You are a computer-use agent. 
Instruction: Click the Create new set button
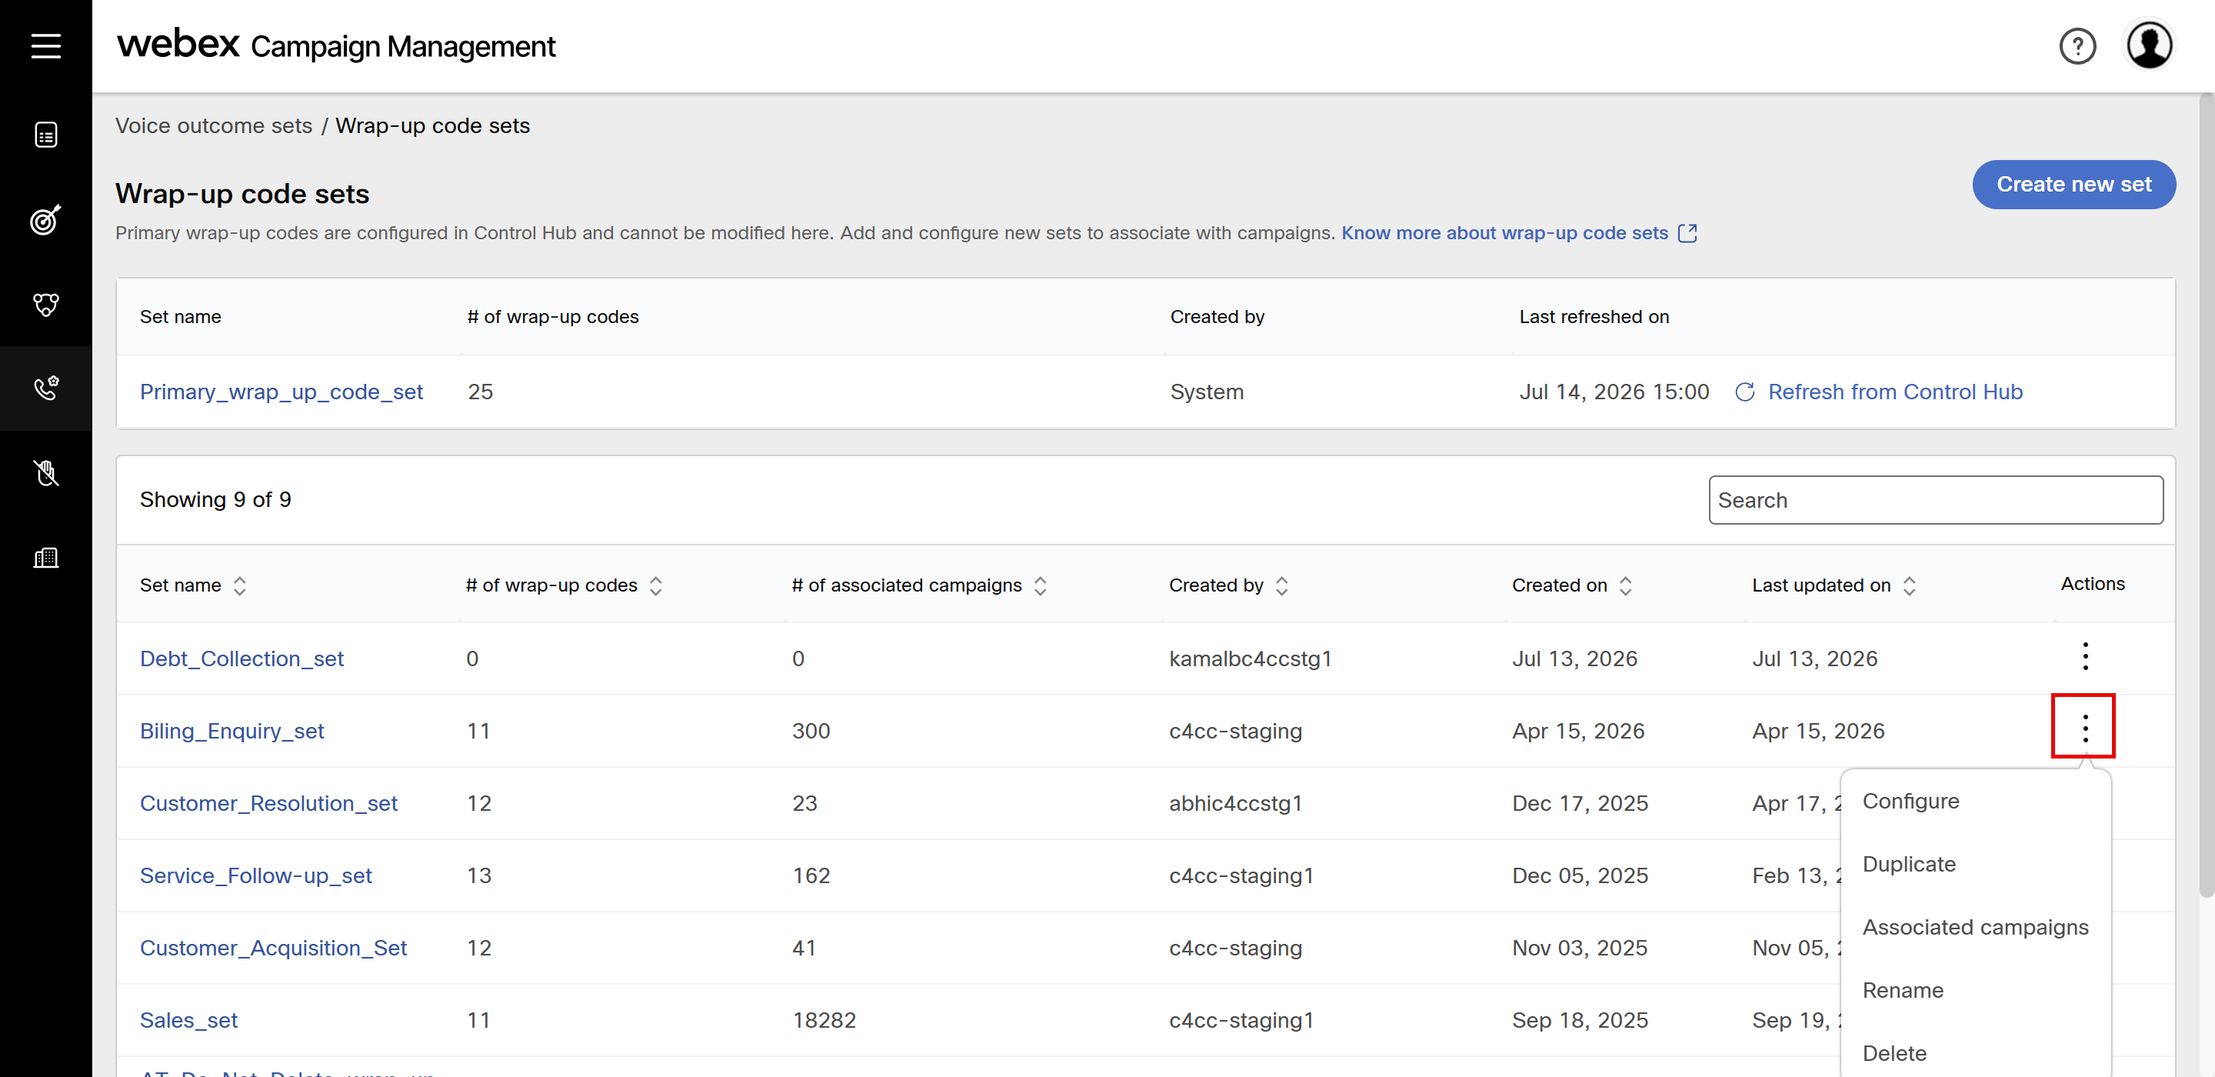2073,184
